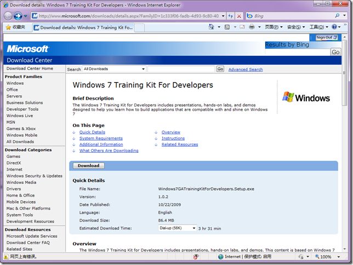Jump to System Requirements link
The width and height of the screenshot is (353, 265).
click(101, 138)
